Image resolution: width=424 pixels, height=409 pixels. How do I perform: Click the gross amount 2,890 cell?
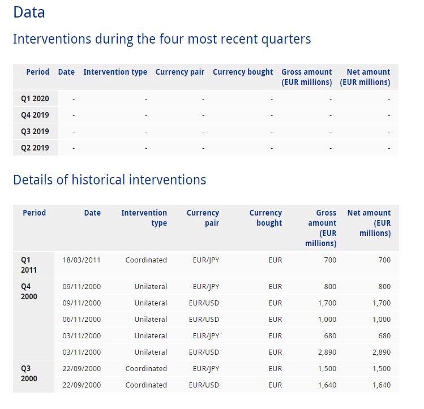(x=327, y=352)
